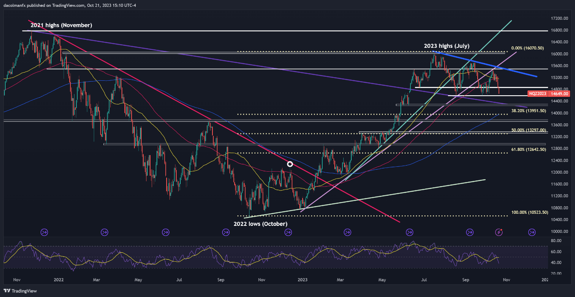Viewport: 575px width, 297px height.
Task: Click the 16000.00 value on the price axis
Action: [x=560, y=54]
